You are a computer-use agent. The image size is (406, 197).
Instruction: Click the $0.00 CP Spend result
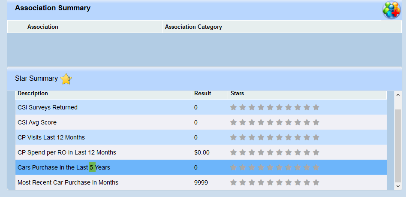coord(201,152)
